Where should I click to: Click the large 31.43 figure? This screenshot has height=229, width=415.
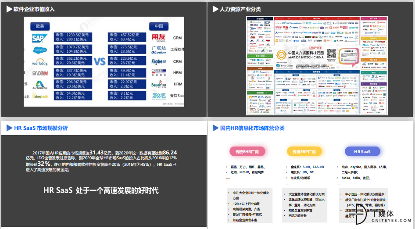click(97, 153)
